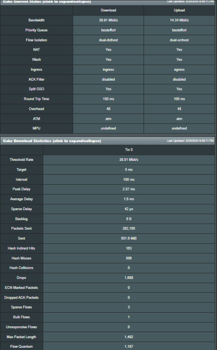The width and height of the screenshot is (217, 350).
Task: Click the Hash Misses row label
Action: (x=21, y=258)
